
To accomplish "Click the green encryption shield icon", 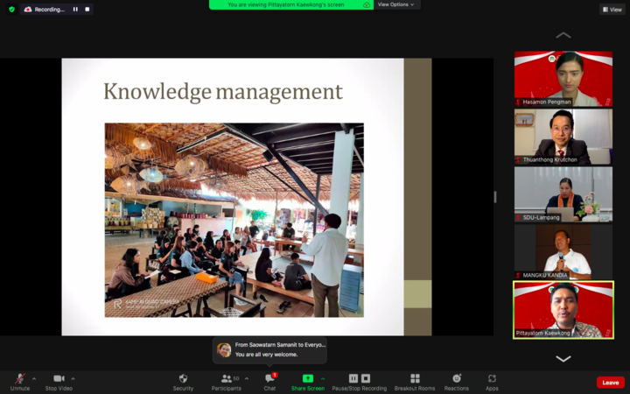I will tap(11, 9).
